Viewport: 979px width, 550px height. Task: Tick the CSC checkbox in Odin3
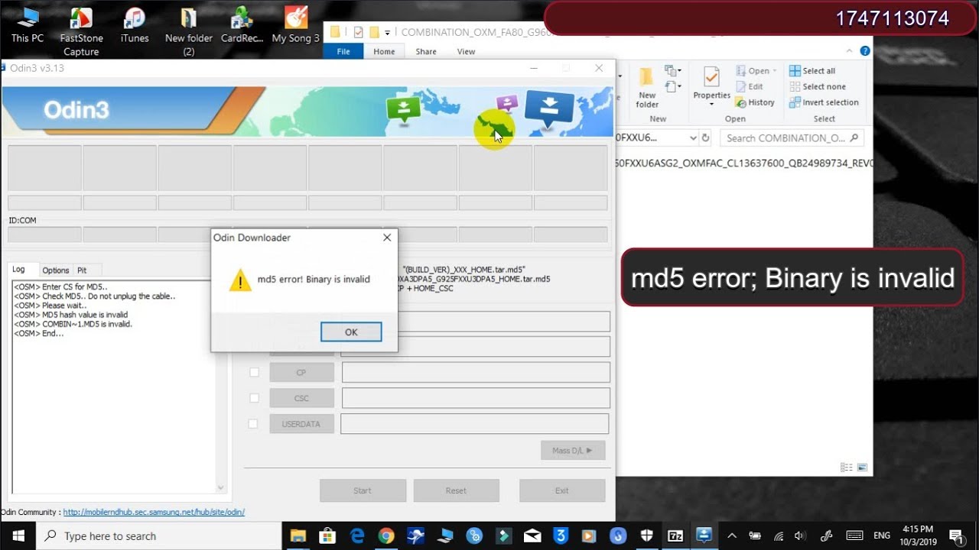(x=254, y=398)
